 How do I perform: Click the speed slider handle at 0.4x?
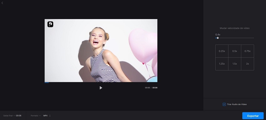point(218,38)
